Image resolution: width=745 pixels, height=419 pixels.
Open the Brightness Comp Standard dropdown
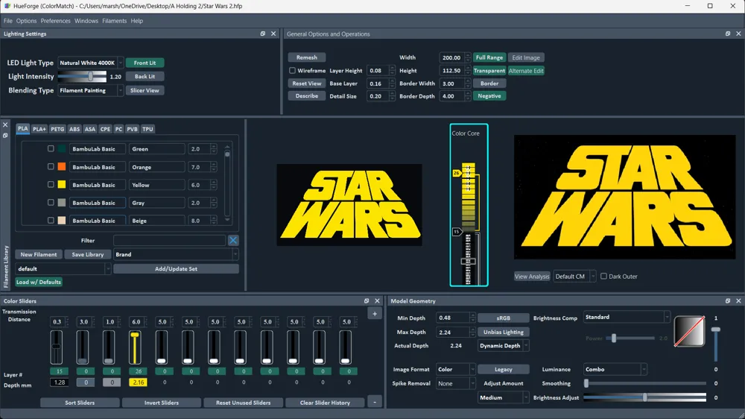627,317
